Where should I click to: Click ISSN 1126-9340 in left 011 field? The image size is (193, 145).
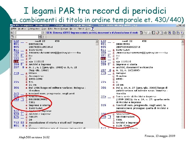(x=35, y=50)
